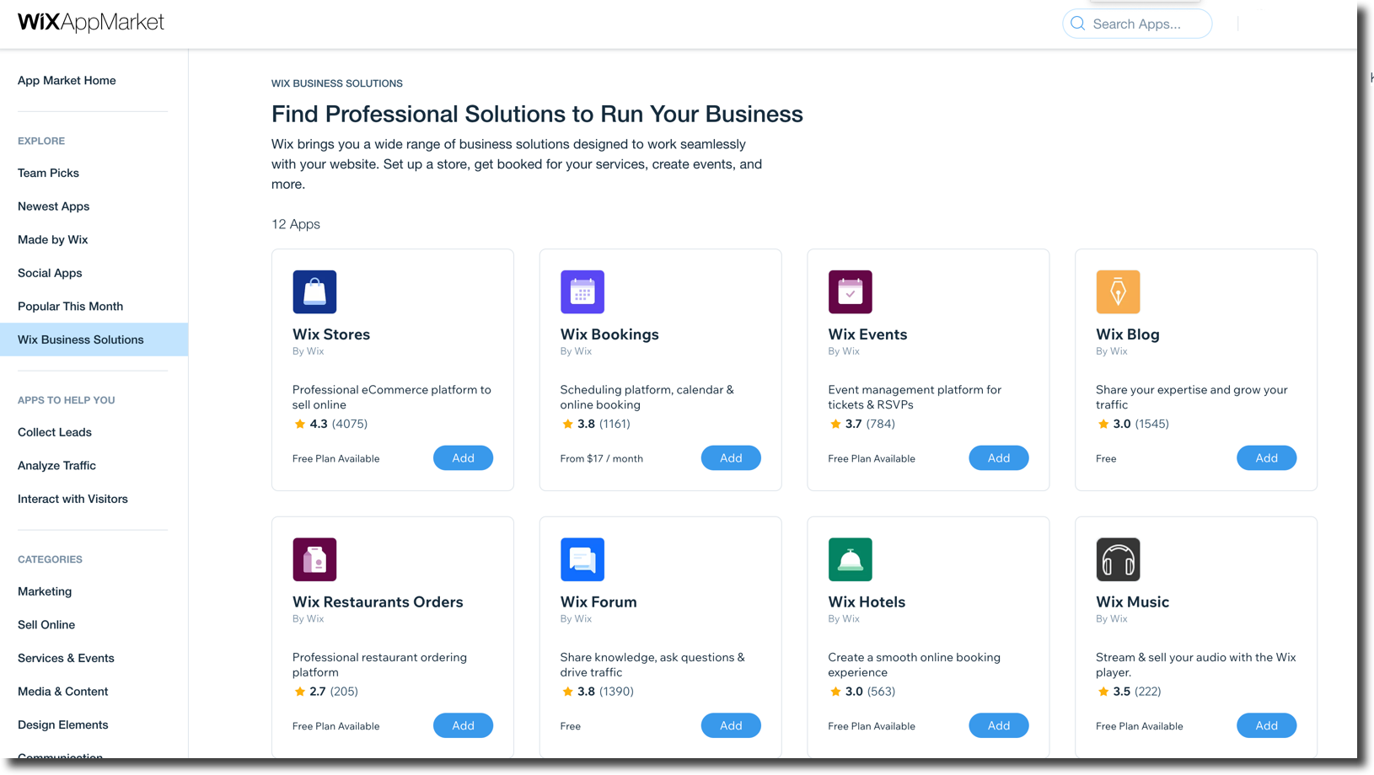
Task: Open the Wix Music headphones icon
Action: coord(1118,559)
